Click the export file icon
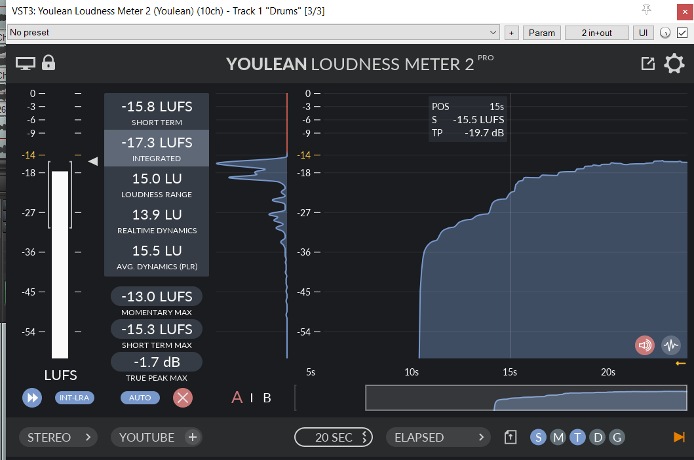Image resolution: width=694 pixels, height=460 pixels. point(511,438)
